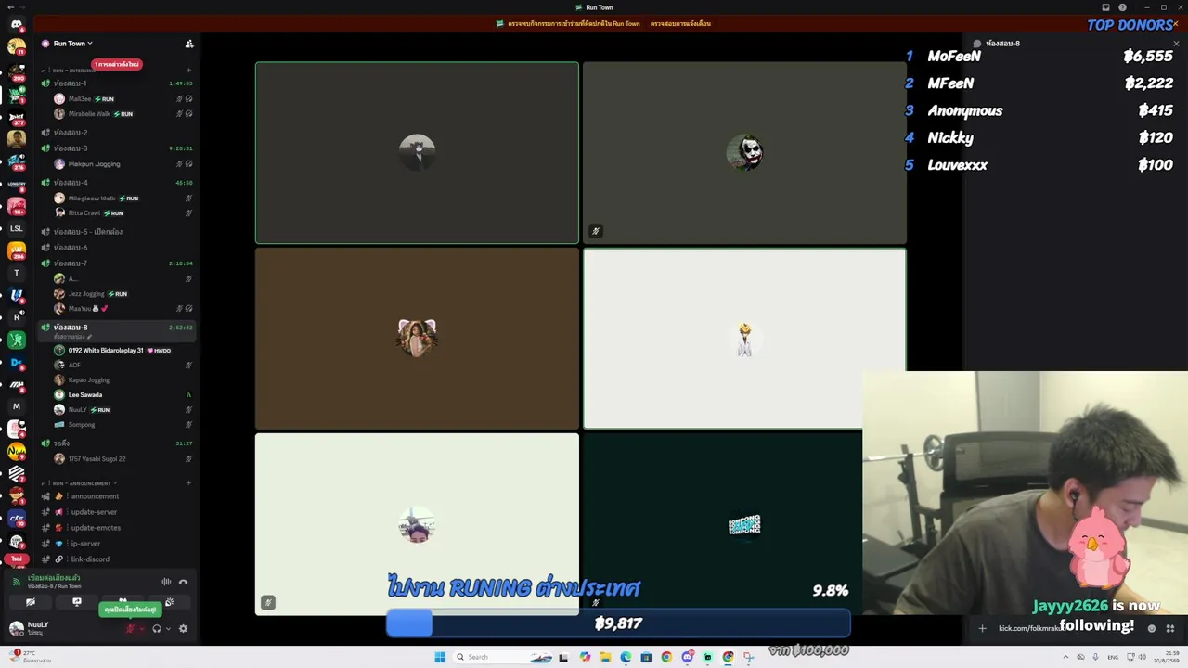
Task: Toggle camera in voice controls panel
Action: pyautogui.click(x=31, y=602)
